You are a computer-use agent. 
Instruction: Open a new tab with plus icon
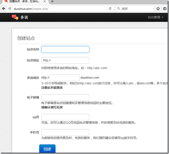click(52, 1)
